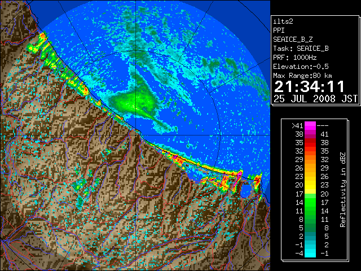This screenshot has height=271, width=361.
Task: Click the '-4' legend label at bottom
Action: (x=299, y=253)
